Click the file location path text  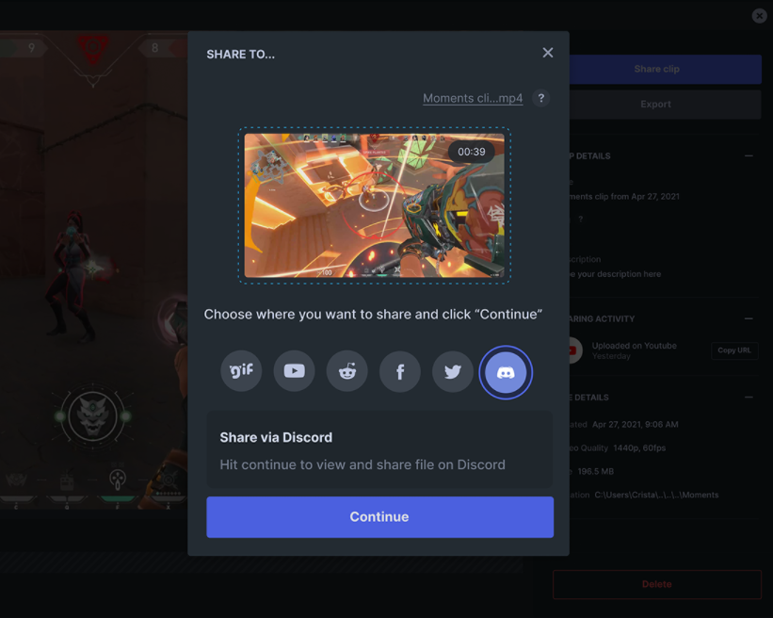tap(656, 495)
